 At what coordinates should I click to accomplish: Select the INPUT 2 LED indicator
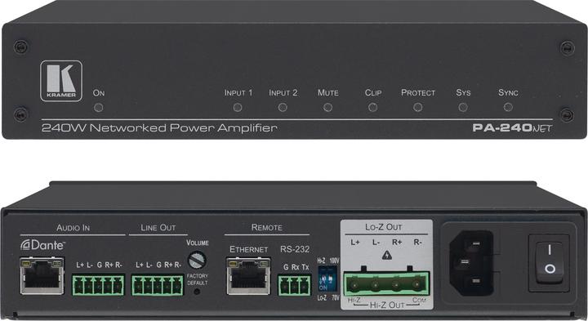tap(283, 108)
